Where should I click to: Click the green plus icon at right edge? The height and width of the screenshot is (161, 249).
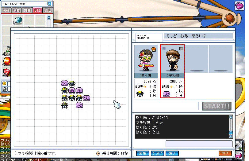click(240, 148)
